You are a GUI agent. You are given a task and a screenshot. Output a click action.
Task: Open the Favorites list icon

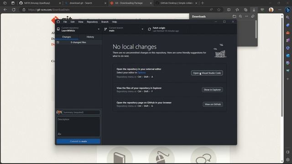click(237, 10)
